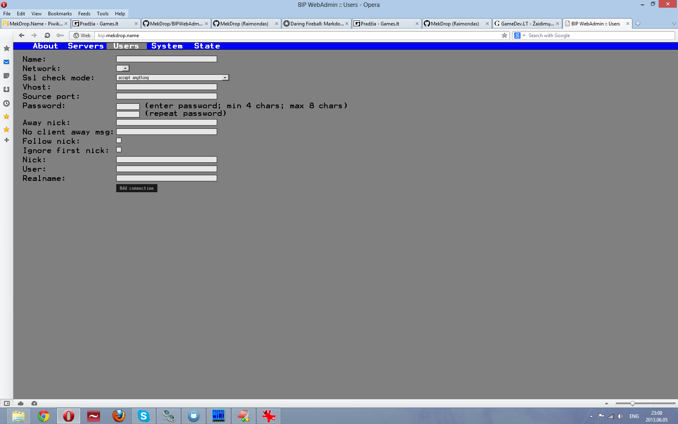Click the password manager key icon

pos(60,36)
